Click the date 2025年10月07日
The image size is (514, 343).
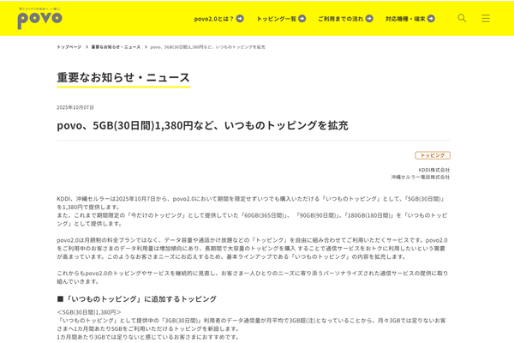(75, 107)
